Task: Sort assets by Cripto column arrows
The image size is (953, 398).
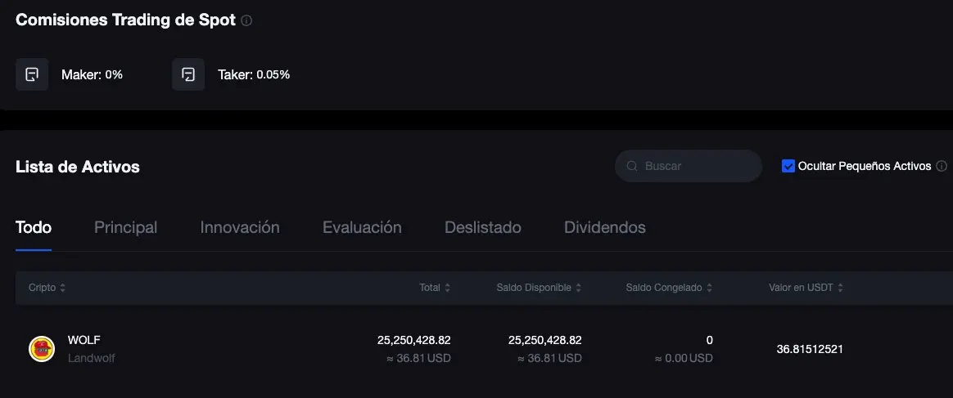Action: pyautogui.click(x=62, y=288)
